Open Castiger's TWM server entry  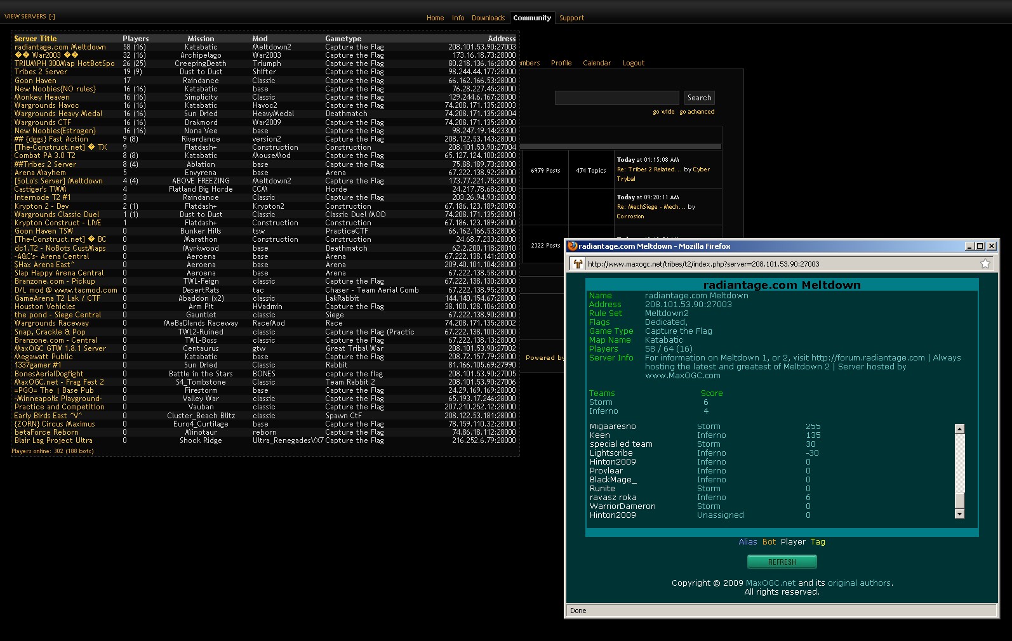tap(40, 189)
